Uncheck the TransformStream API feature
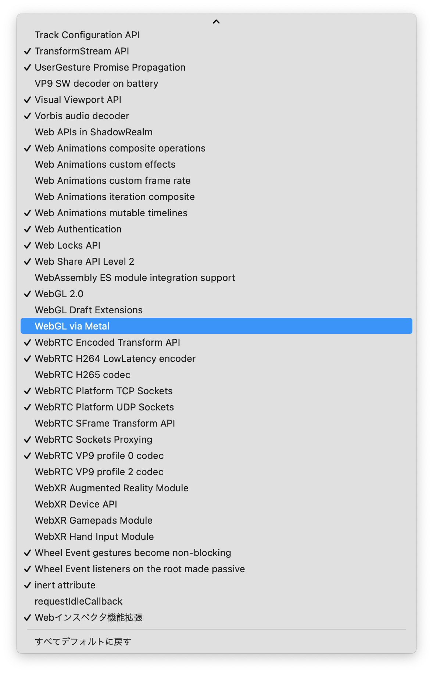 point(82,51)
